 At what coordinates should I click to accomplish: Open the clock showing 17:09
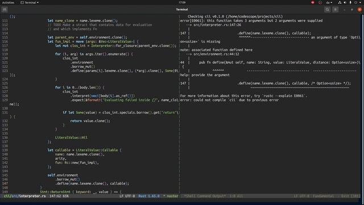pyautogui.click(x=182, y=2)
